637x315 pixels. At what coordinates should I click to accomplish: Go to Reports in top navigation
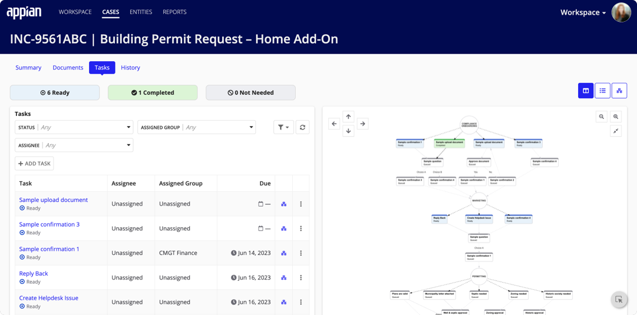click(174, 12)
